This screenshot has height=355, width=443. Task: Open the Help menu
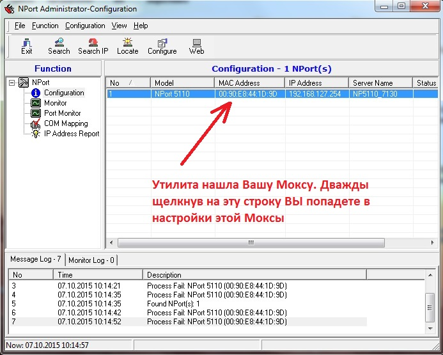tap(141, 26)
